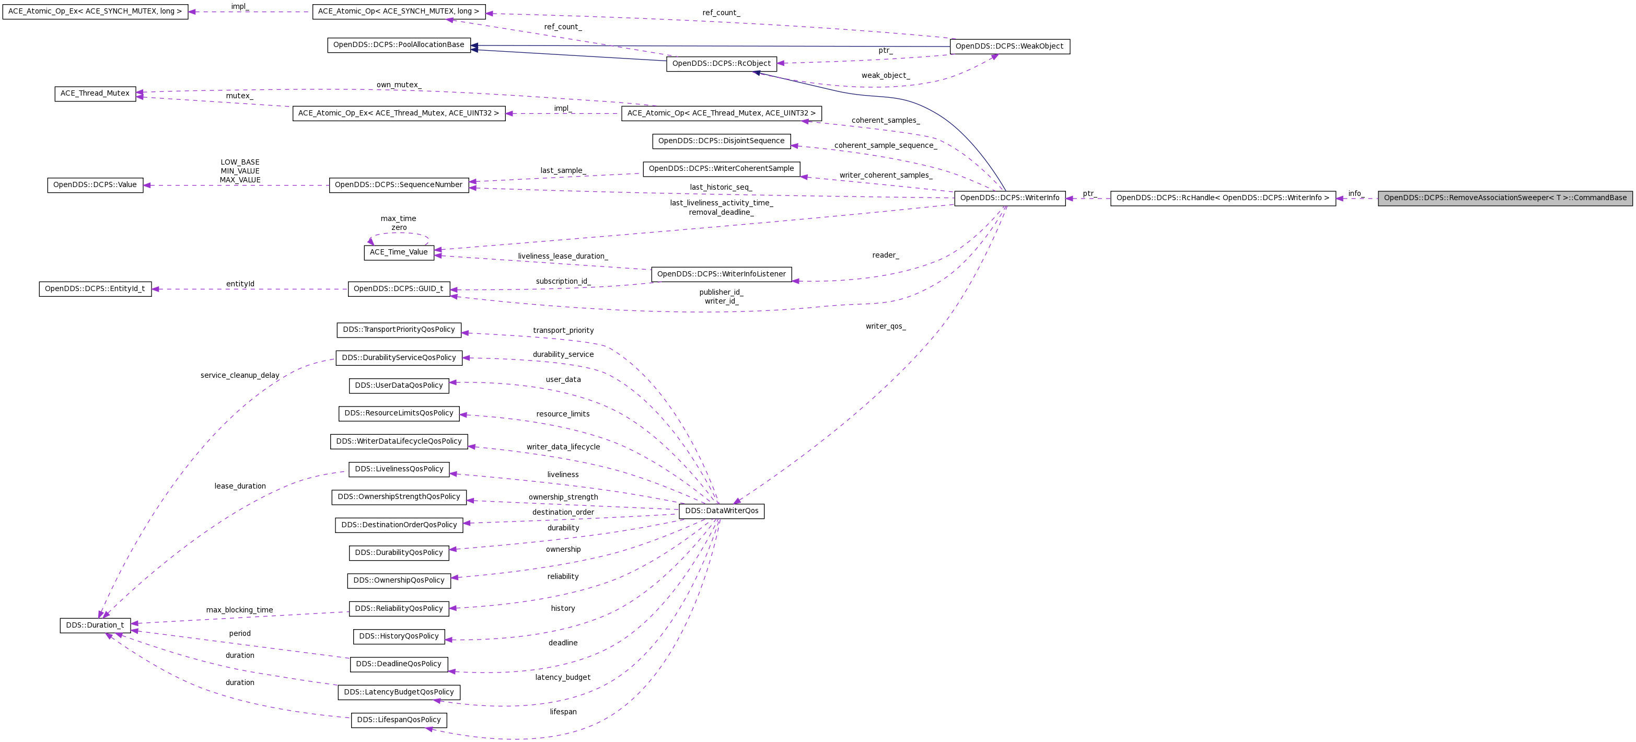Click the resource_limits edge label
Image resolution: width=1636 pixels, height=742 pixels.
pyautogui.click(x=563, y=414)
